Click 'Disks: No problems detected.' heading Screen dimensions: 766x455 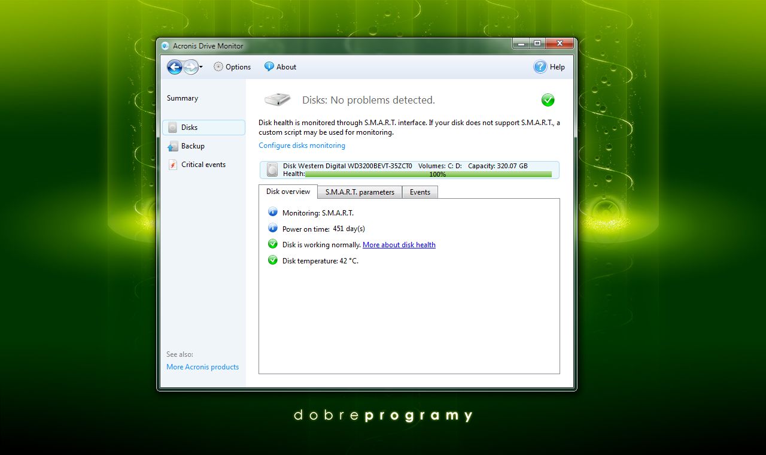[x=369, y=100]
